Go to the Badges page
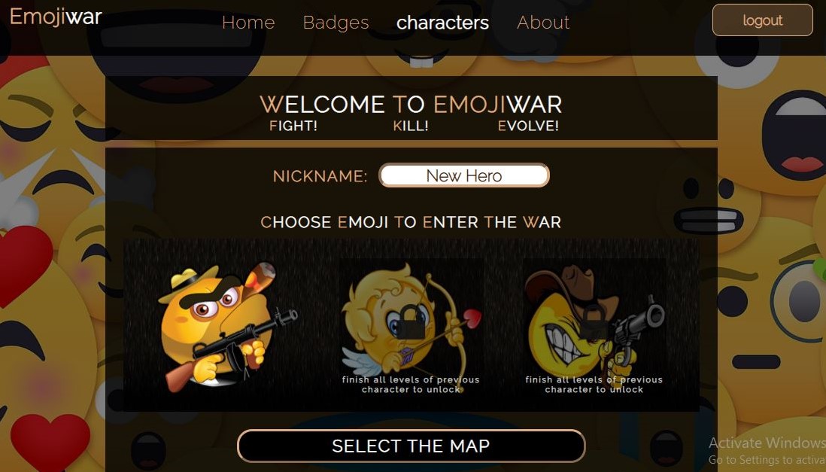This screenshot has width=826, height=472. click(x=336, y=22)
